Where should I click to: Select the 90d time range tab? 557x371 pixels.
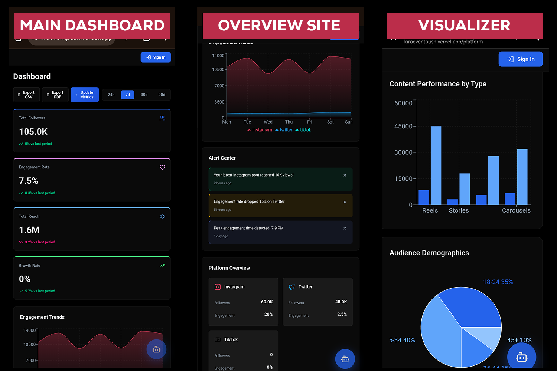(162, 95)
